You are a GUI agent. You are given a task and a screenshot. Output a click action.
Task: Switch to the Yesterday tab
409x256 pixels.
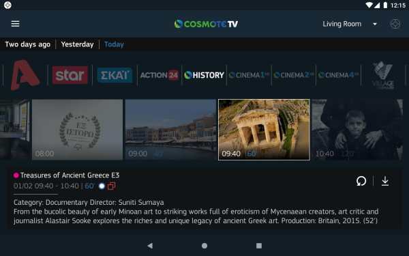[77, 44]
